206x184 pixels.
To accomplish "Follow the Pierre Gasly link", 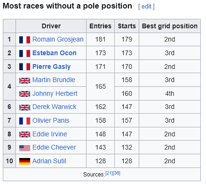I will click(51, 67).
